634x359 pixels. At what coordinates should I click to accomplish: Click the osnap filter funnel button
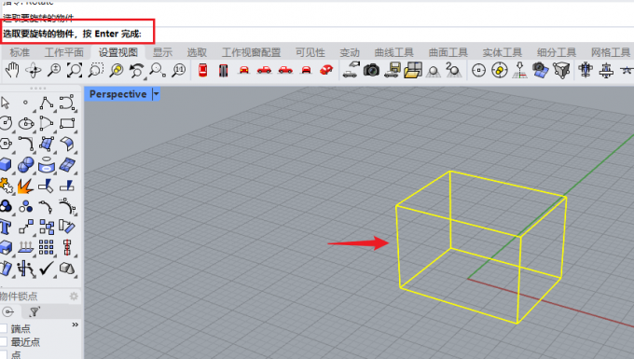34,311
